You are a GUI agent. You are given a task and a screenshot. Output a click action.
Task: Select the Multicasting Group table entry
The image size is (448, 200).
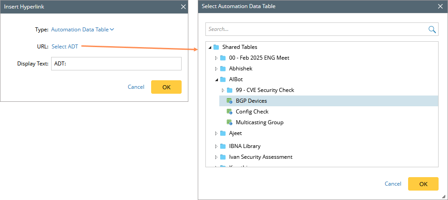[x=259, y=122]
